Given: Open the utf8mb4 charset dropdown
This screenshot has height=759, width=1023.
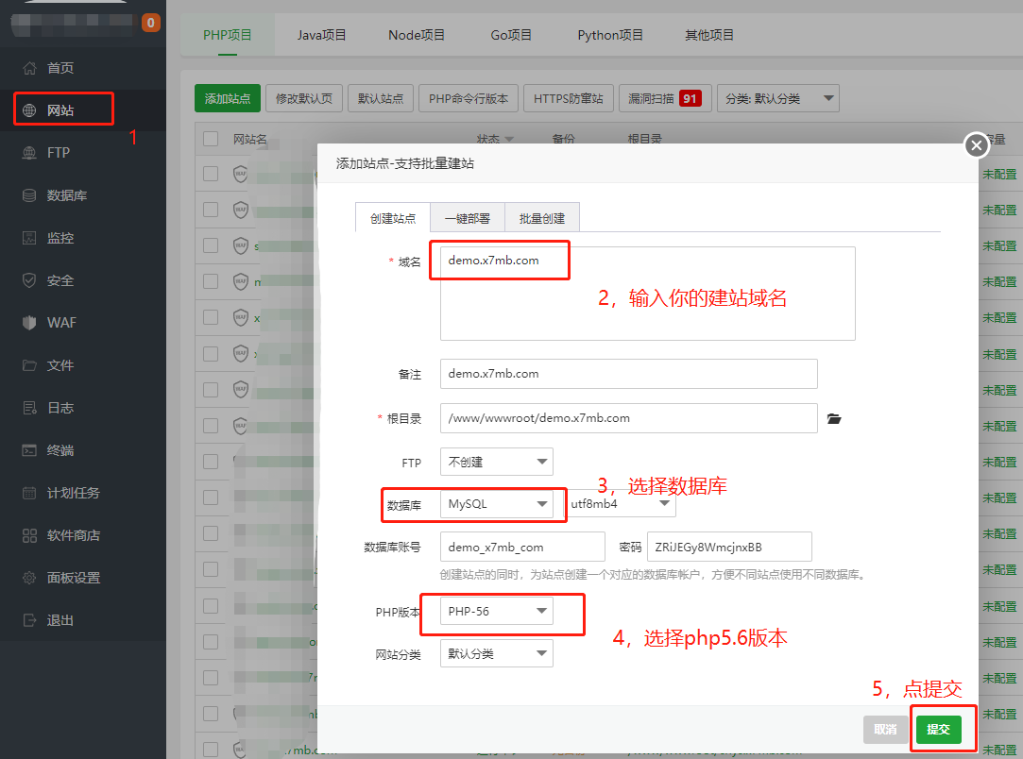Looking at the screenshot, I should [x=620, y=504].
